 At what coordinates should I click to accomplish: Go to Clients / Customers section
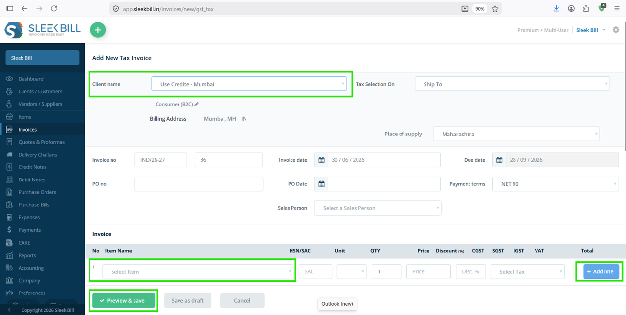pos(40,91)
